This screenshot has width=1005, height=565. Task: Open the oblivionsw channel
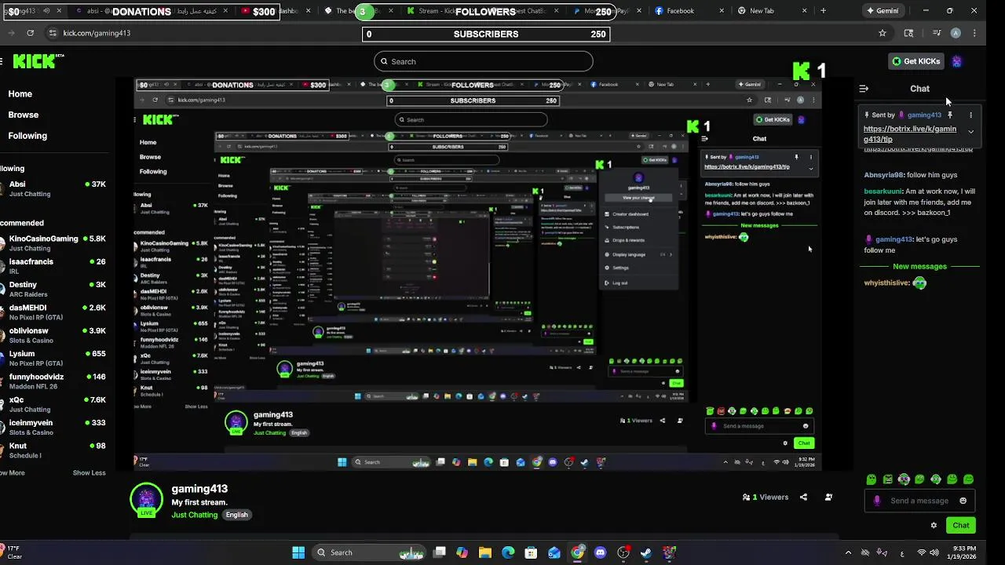[x=53, y=335]
